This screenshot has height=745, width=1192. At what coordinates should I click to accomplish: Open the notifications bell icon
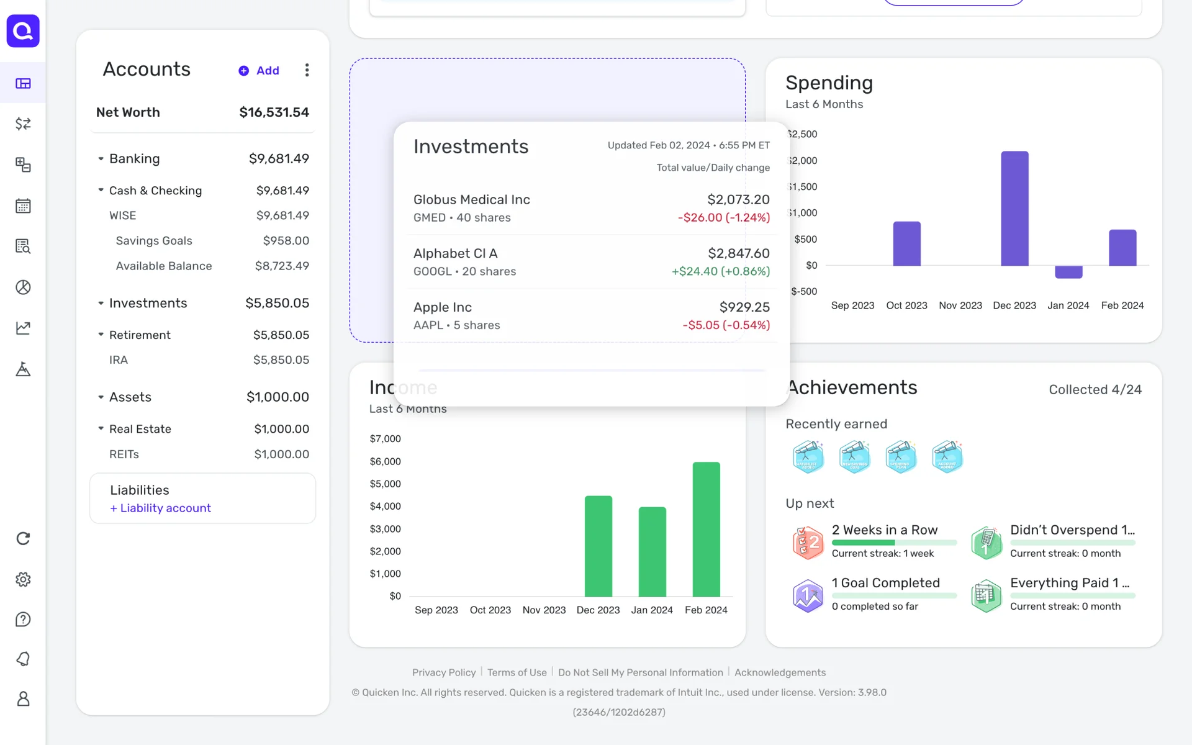pyautogui.click(x=23, y=659)
